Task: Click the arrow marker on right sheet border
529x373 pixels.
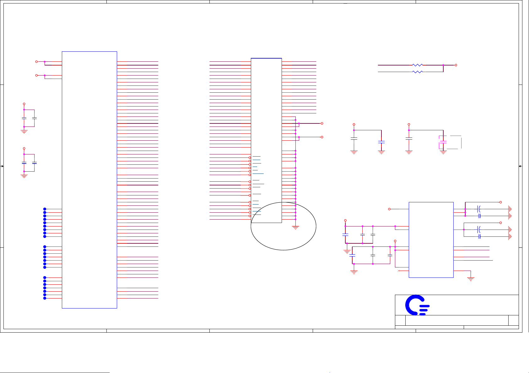Action: coord(520,166)
